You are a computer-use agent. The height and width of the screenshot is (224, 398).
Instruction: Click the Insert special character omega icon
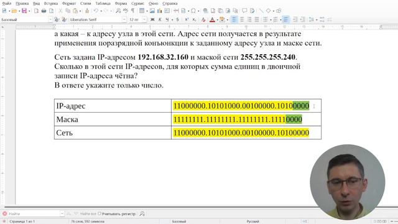pyautogui.click(x=193, y=11)
